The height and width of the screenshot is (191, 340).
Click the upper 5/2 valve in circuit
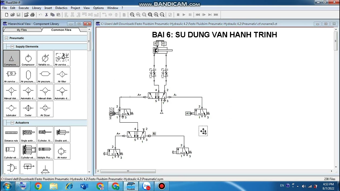pyautogui.click(x=157, y=95)
